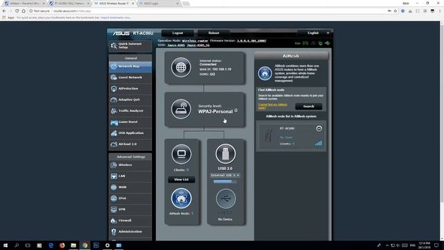Remove the RT-AC68U AiMesh node with the minus icon
444x250 pixels.
click(x=319, y=128)
